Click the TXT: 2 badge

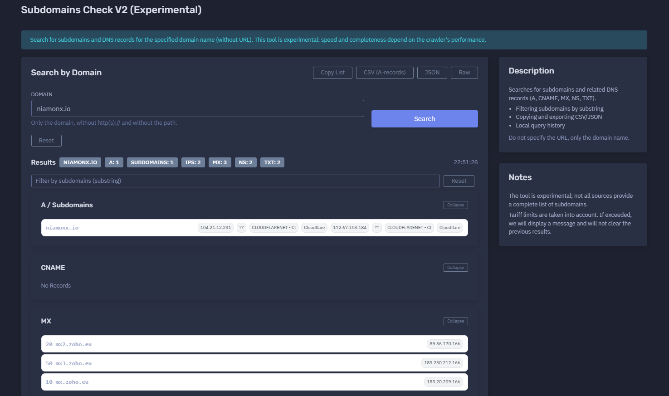pyautogui.click(x=272, y=162)
